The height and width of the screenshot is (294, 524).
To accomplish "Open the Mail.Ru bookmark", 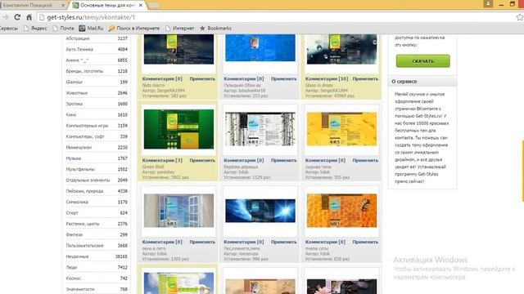I will 91,29.
